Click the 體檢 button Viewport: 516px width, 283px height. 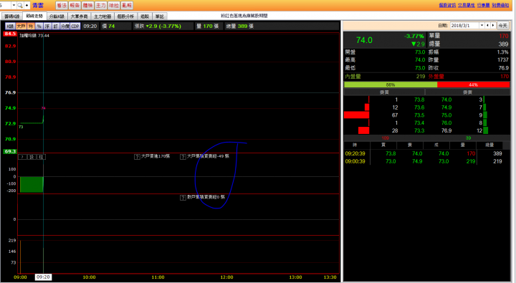[88, 5]
